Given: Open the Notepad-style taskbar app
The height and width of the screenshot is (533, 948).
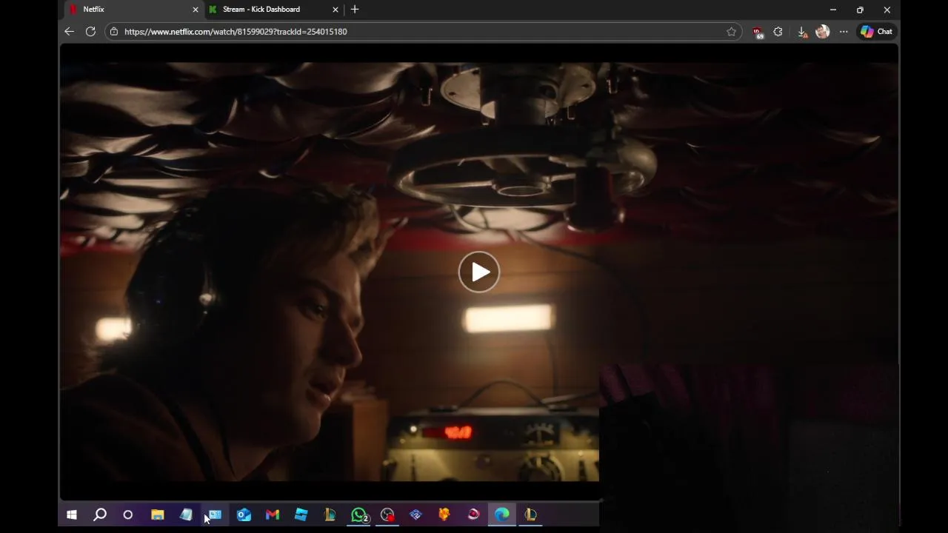Looking at the screenshot, I should (x=186, y=514).
